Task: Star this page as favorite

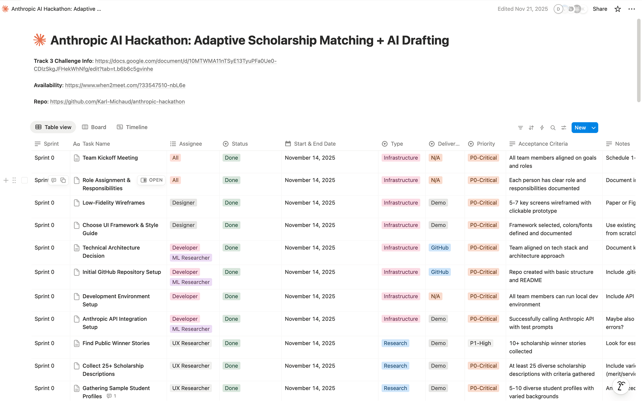Action: coord(618,9)
